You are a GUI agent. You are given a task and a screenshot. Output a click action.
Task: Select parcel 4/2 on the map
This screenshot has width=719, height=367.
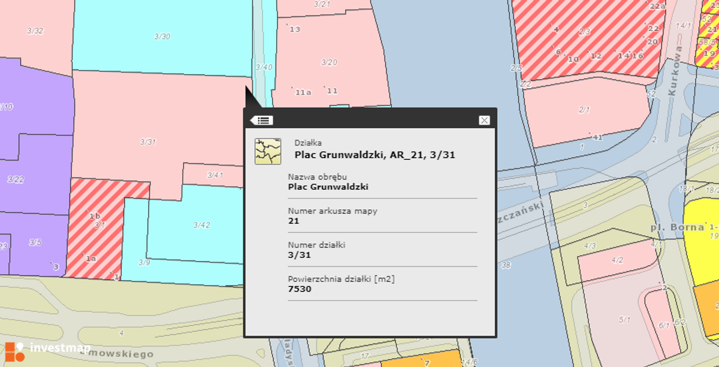(618, 260)
